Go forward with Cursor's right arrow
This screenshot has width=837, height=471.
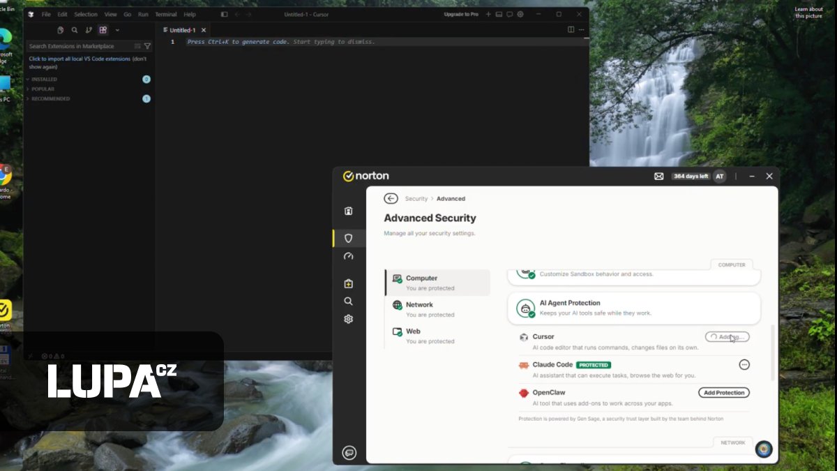click(249, 14)
